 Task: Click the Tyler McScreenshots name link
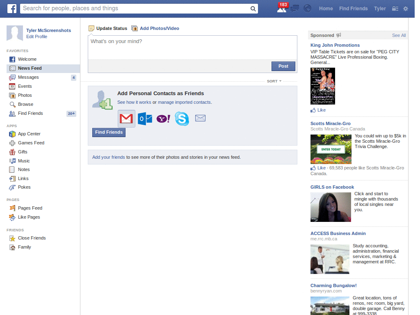pyautogui.click(x=48, y=30)
